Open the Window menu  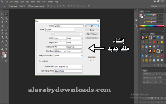point(50,2)
